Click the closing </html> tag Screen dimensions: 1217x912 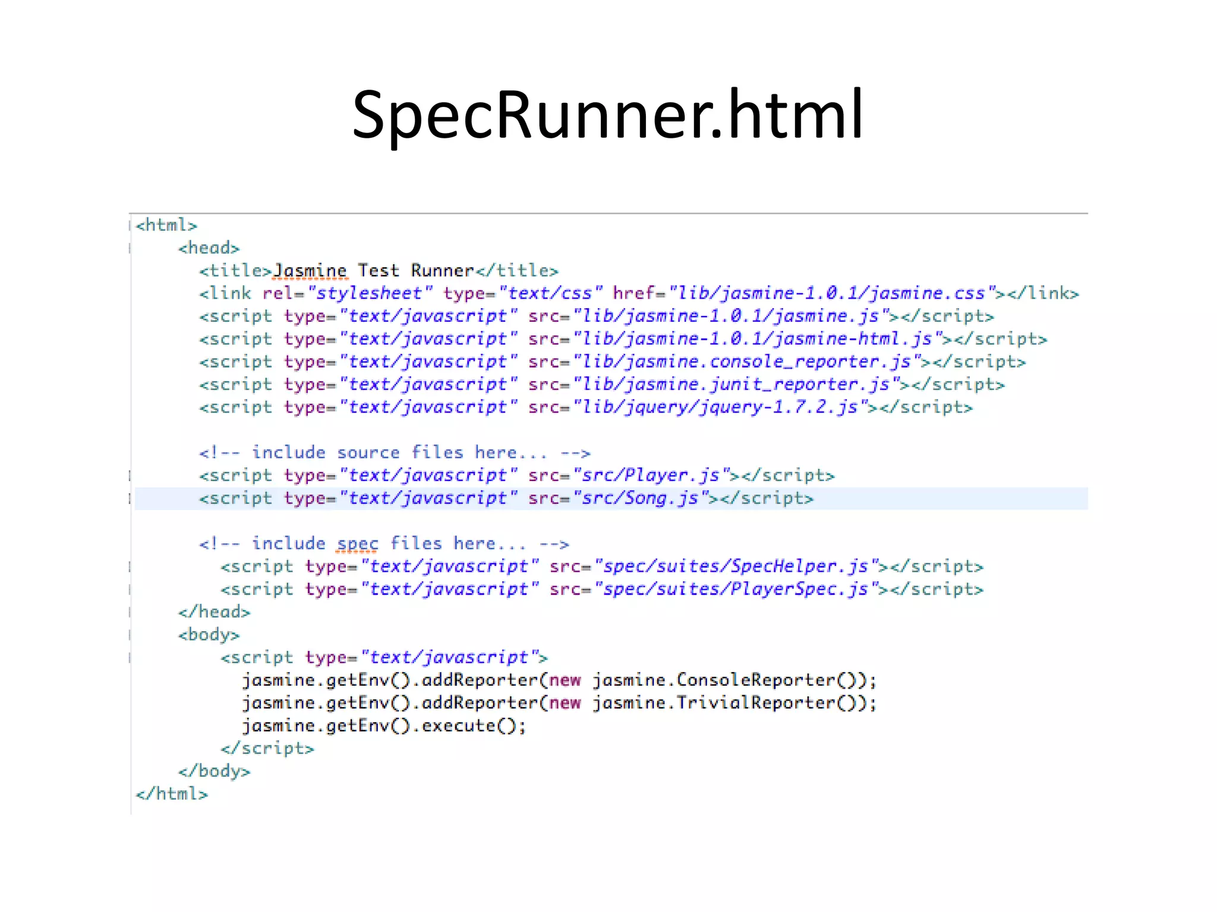172,794
